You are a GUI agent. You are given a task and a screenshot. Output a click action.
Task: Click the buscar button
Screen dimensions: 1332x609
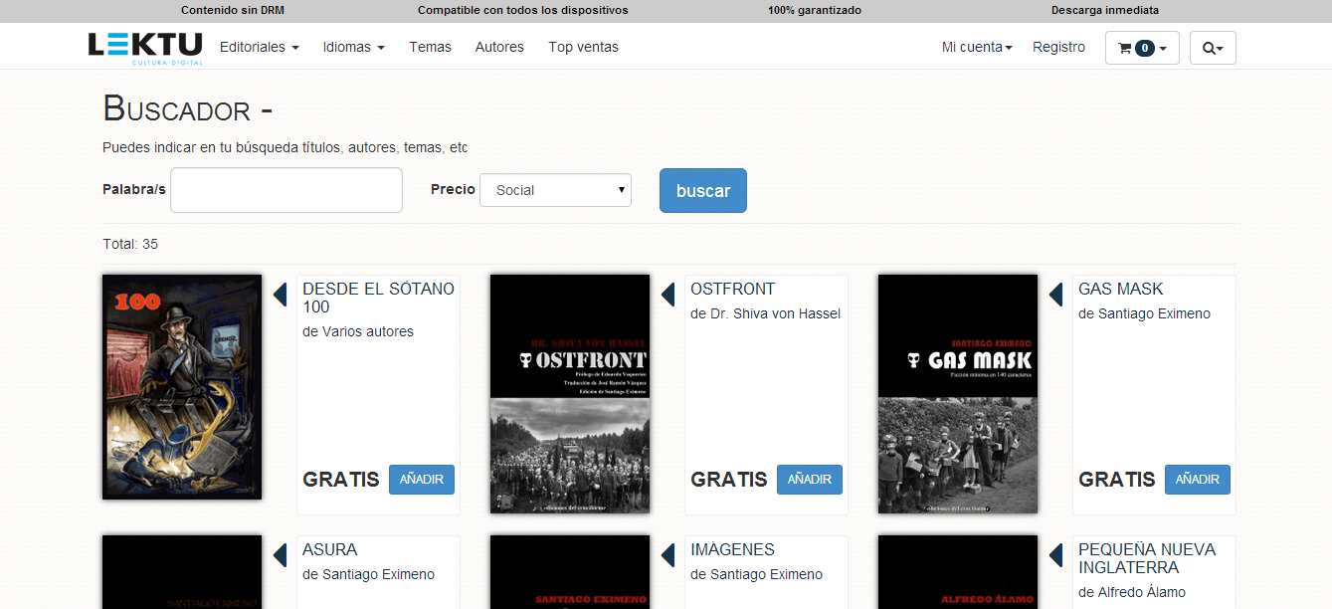703,191
